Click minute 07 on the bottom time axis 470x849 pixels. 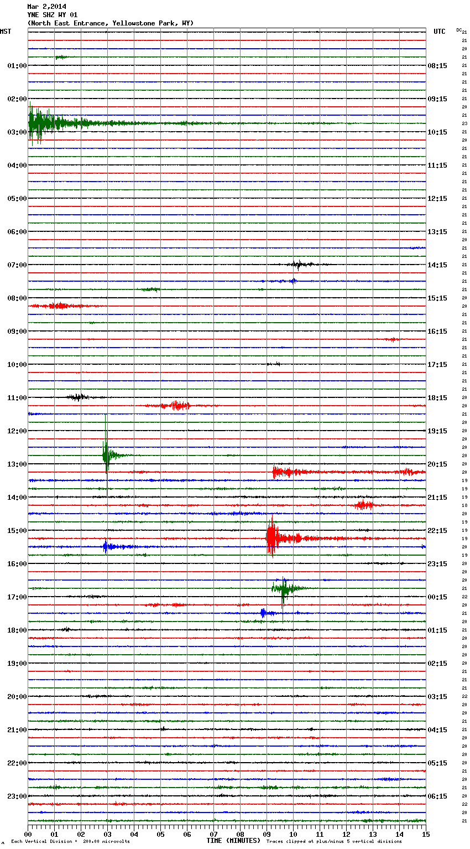213,834
